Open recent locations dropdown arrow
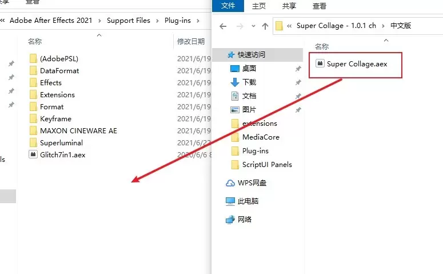Image resolution: width=443 pixels, height=274 pixels. coord(253,26)
